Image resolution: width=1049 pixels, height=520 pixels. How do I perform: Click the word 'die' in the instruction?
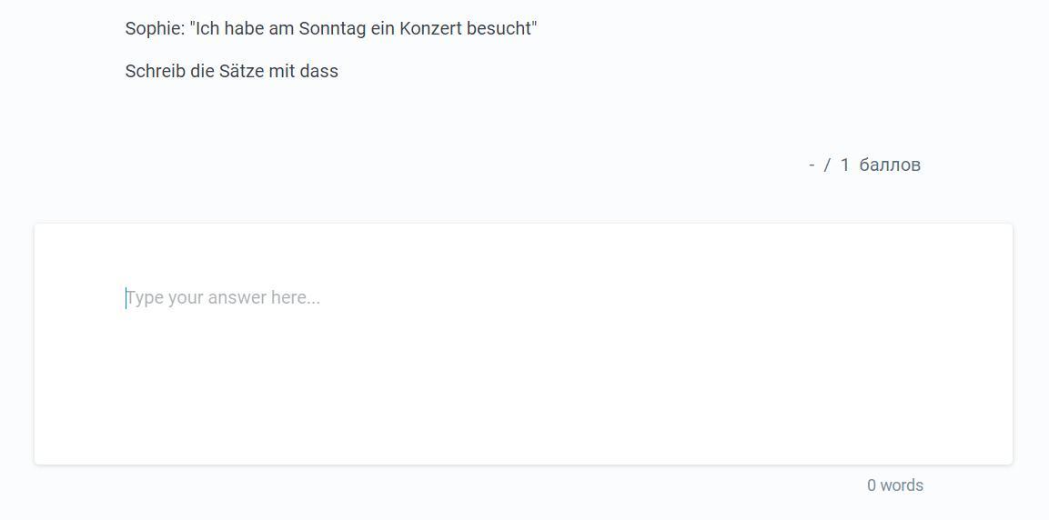[x=202, y=71]
